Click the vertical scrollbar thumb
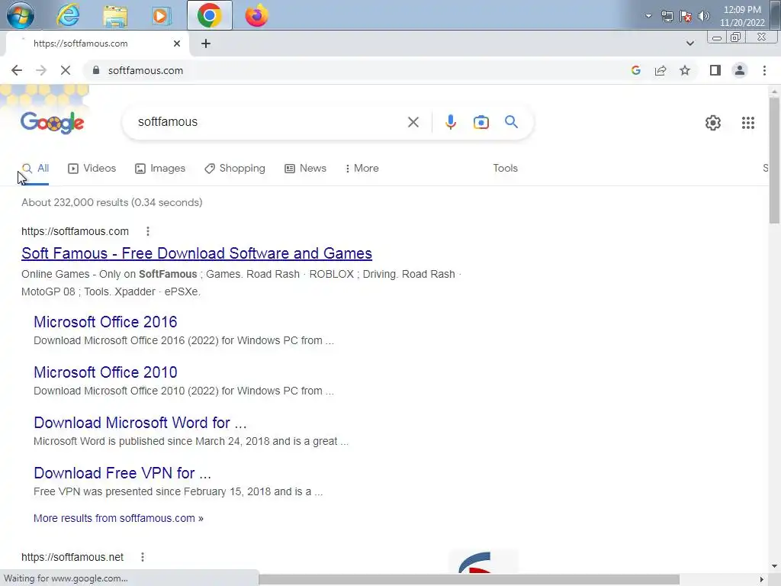This screenshot has width=781, height=586. tap(774, 160)
